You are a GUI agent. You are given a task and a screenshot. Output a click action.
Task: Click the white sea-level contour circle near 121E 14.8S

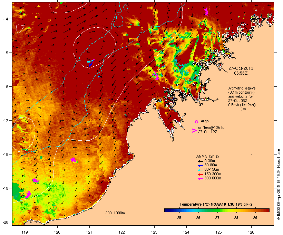point(94,47)
